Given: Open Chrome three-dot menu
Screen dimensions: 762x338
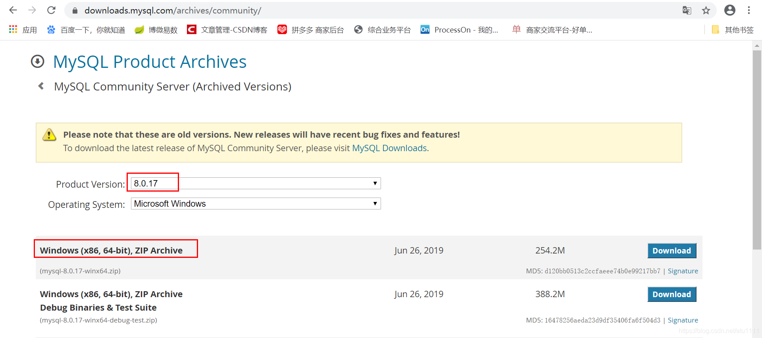Looking at the screenshot, I should point(749,10).
